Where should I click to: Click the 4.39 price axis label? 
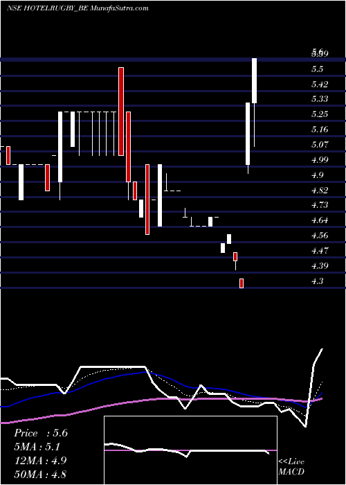click(320, 266)
